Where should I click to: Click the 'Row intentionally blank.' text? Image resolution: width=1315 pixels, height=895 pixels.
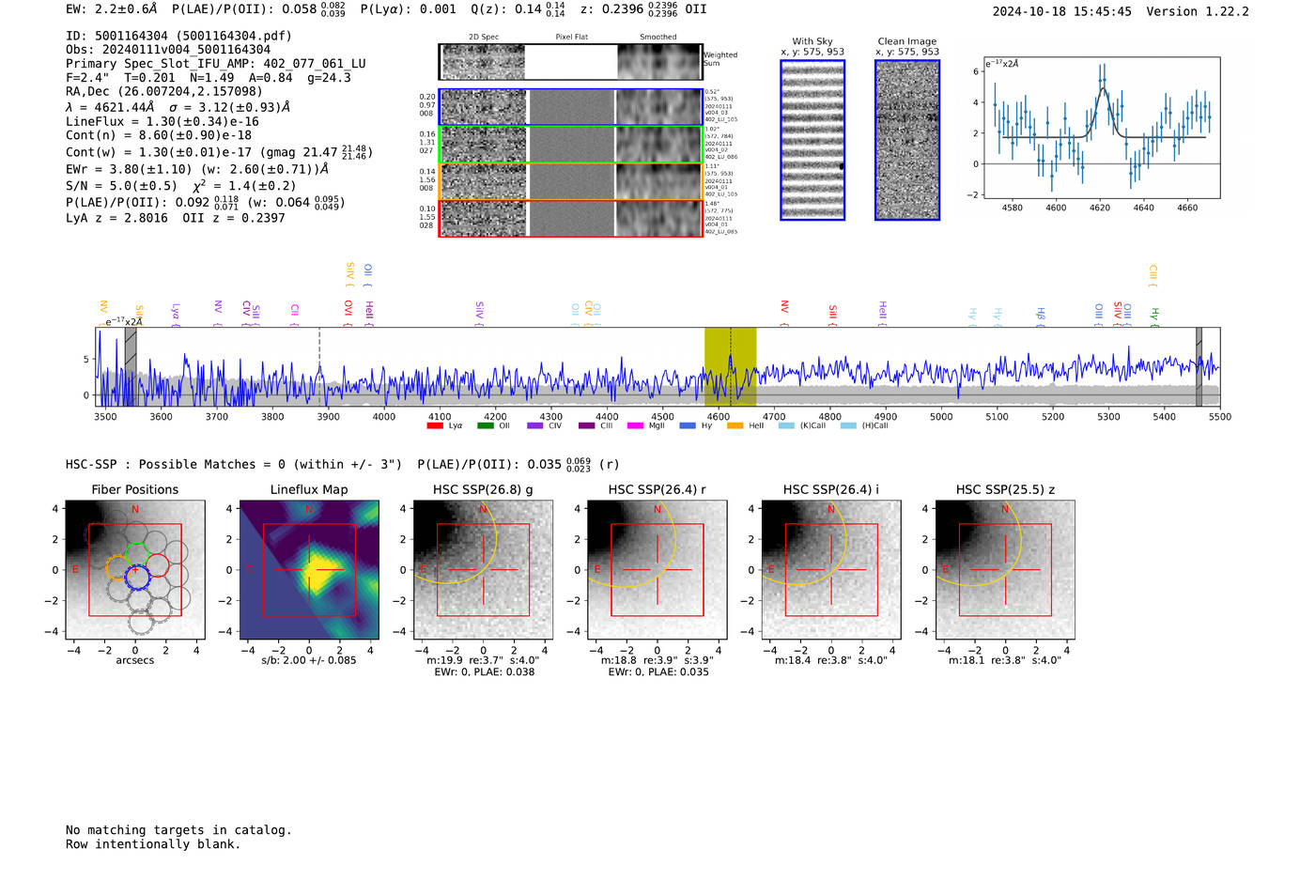click(x=153, y=844)
